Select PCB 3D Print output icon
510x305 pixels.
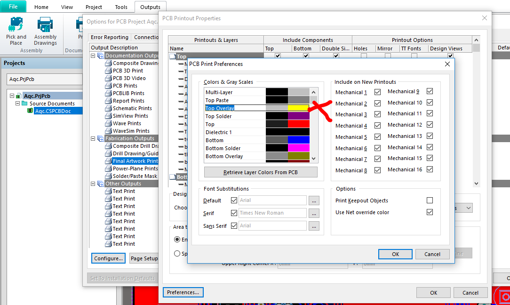(x=108, y=71)
